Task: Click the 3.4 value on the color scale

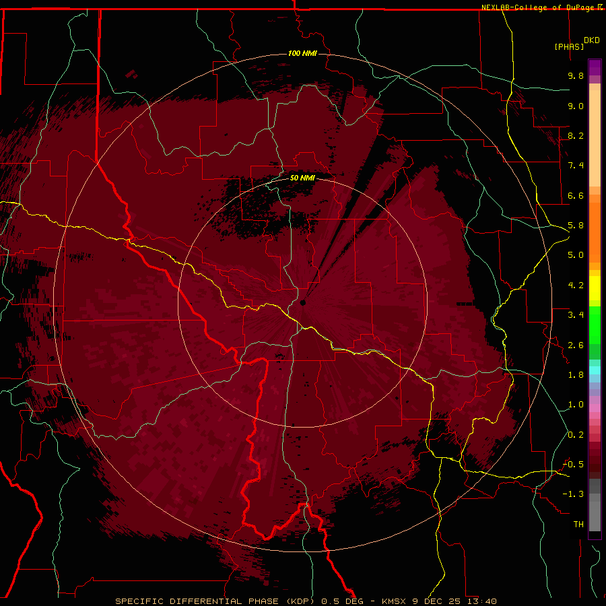Action: [576, 315]
